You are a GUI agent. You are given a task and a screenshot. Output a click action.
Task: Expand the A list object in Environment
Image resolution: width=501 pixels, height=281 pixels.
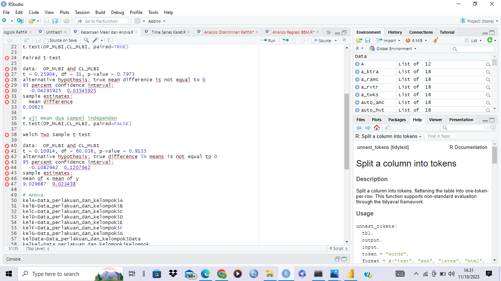click(x=357, y=64)
